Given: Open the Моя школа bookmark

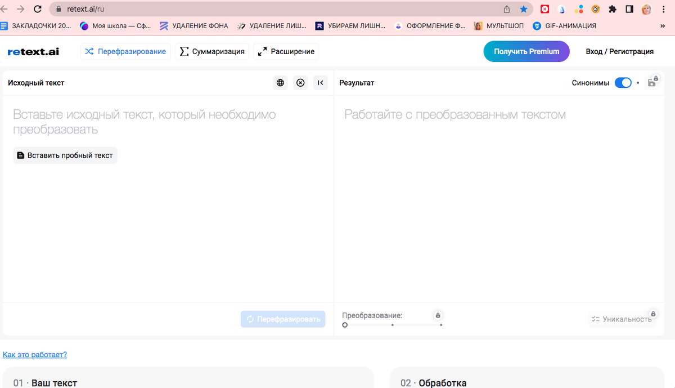Looking at the screenshot, I should 116,26.
